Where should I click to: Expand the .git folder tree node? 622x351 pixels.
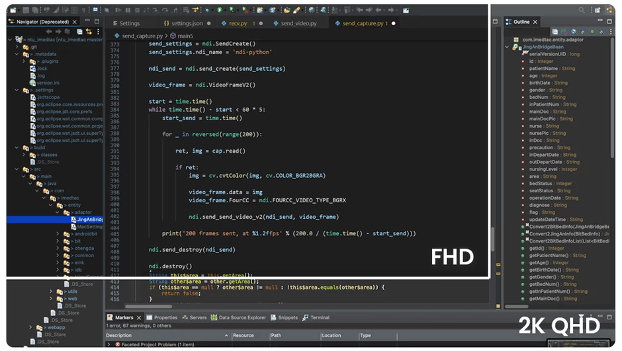point(18,46)
